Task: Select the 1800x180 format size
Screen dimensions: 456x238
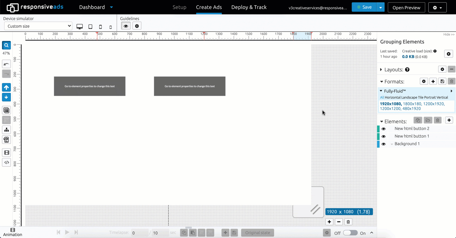Action: 412,104
